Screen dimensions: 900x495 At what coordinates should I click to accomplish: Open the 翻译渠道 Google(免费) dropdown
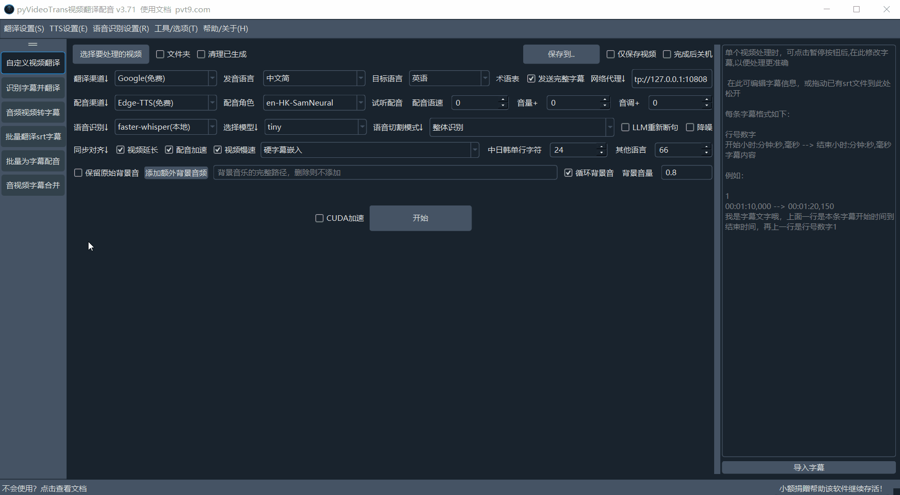coord(165,78)
